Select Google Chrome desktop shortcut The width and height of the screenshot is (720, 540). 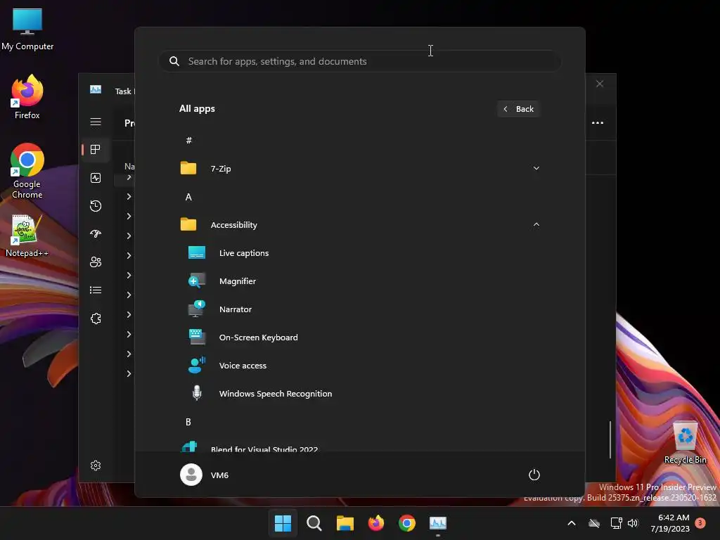point(27,172)
